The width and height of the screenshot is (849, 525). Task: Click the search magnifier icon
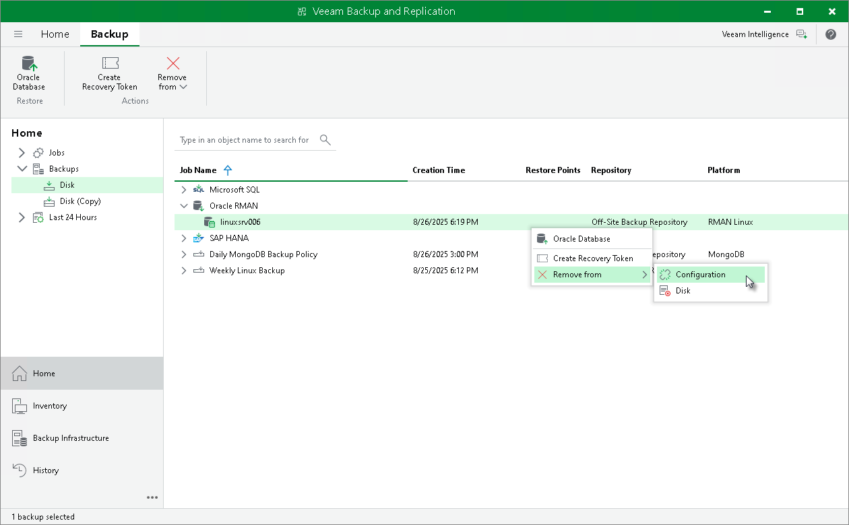click(x=325, y=140)
